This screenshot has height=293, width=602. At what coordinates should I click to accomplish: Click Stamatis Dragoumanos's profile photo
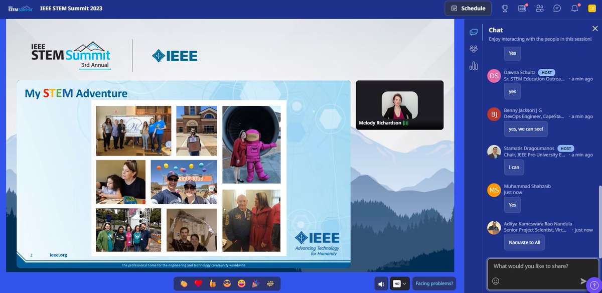click(494, 152)
